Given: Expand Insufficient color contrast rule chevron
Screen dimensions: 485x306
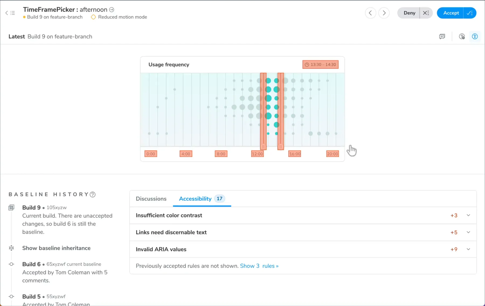Looking at the screenshot, I should click(468, 215).
